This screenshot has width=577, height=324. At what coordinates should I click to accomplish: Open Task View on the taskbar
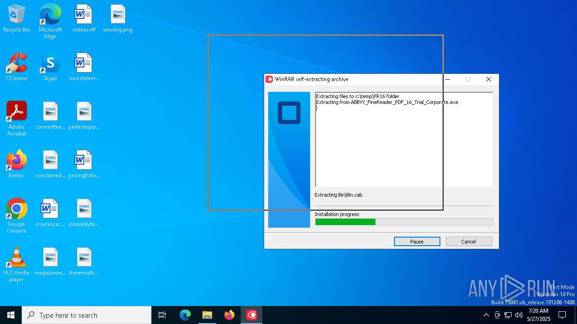pyautogui.click(x=162, y=315)
